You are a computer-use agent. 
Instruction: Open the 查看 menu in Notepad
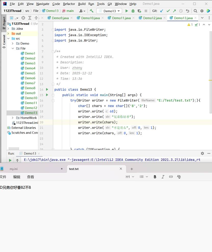[30, 177]
